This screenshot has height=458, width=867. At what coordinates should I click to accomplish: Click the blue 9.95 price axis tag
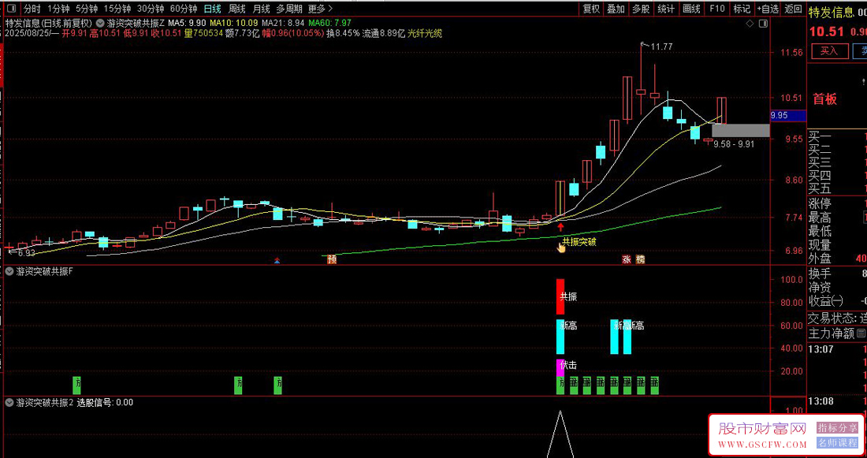tap(789, 115)
